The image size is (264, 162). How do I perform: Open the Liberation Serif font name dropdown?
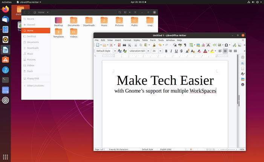pyautogui.click(x=148, y=51)
